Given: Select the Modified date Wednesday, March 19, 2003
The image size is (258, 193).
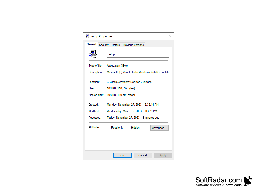Looking at the screenshot, I should pyautogui.click(x=132, y=111).
